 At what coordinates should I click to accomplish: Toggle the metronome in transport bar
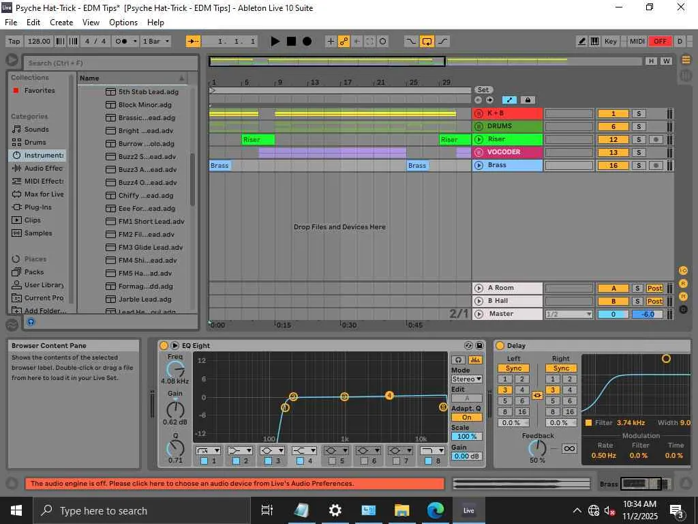pyautogui.click(x=121, y=42)
